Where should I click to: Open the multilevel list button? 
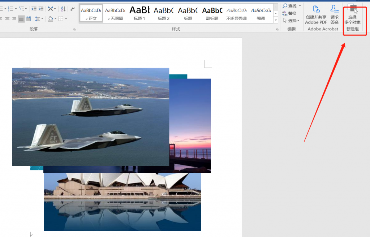click(22, 9)
